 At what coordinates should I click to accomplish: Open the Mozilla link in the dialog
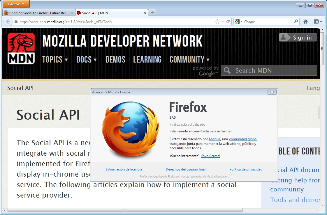pos(215,139)
